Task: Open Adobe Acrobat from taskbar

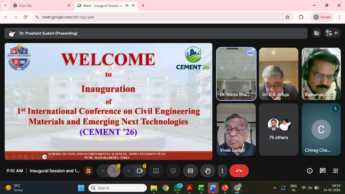Action: [189, 188]
